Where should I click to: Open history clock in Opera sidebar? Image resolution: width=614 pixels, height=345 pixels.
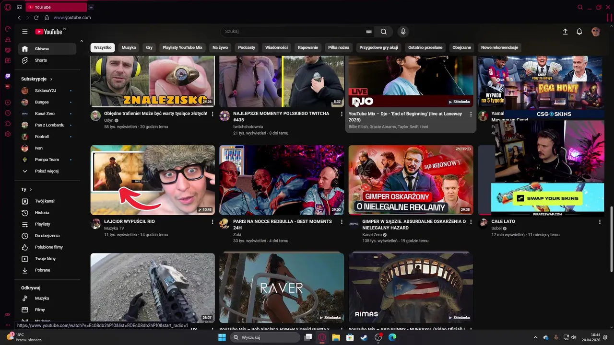click(x=8, y=113)
